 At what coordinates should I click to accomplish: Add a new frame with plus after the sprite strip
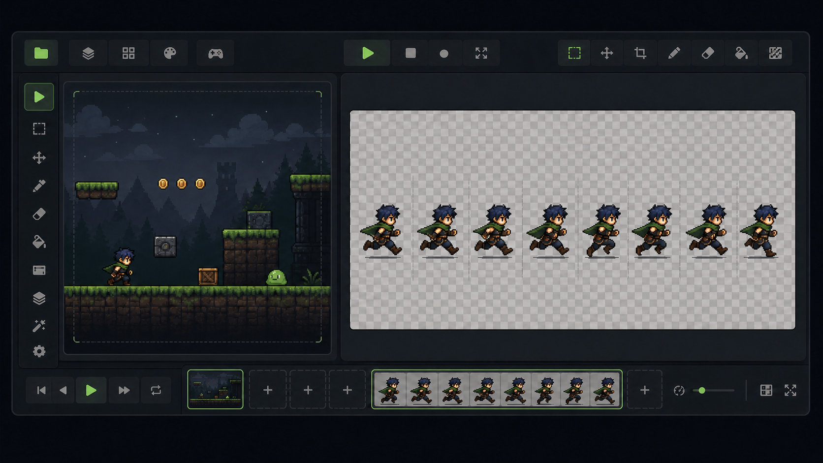coord(644,390)
